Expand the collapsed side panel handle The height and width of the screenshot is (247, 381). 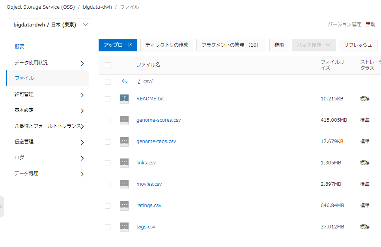(x=2, y=207)
